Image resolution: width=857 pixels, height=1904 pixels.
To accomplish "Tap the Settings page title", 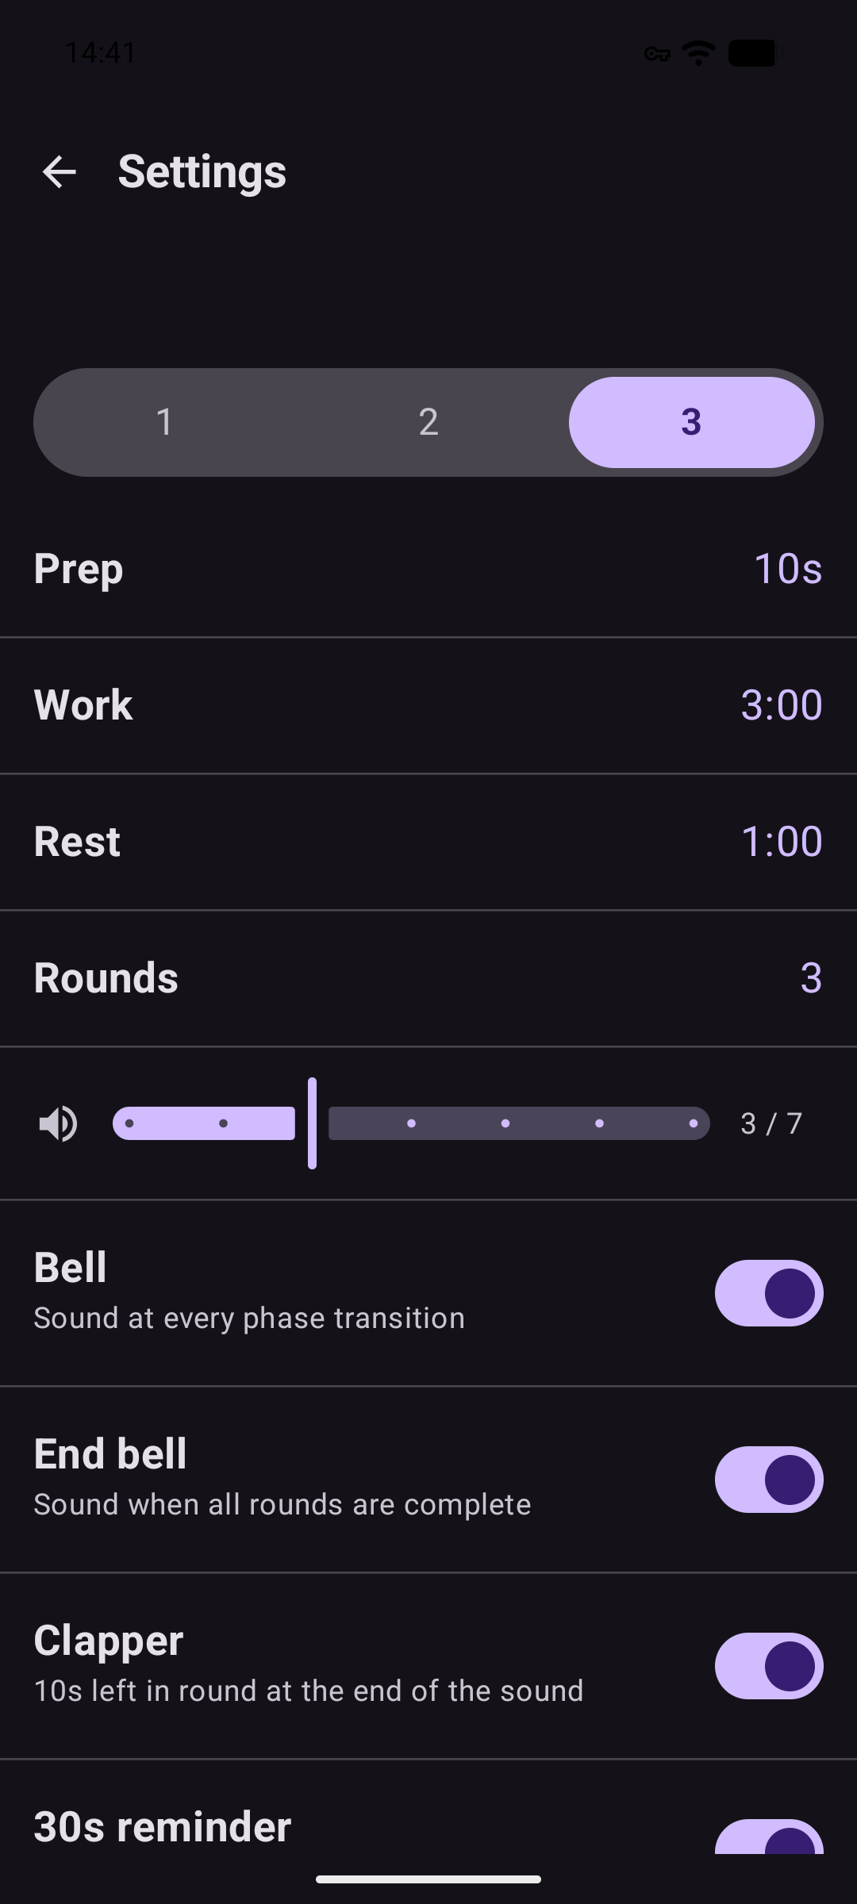I will click(202, 172).
